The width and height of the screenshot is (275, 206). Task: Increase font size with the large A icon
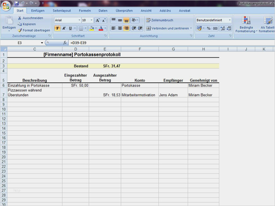(98, 20)
